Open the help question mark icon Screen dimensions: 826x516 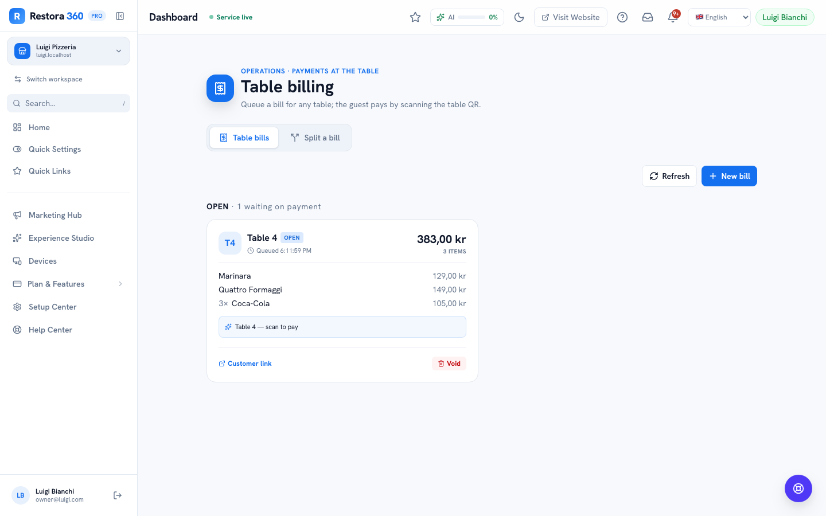click(622, 17)
